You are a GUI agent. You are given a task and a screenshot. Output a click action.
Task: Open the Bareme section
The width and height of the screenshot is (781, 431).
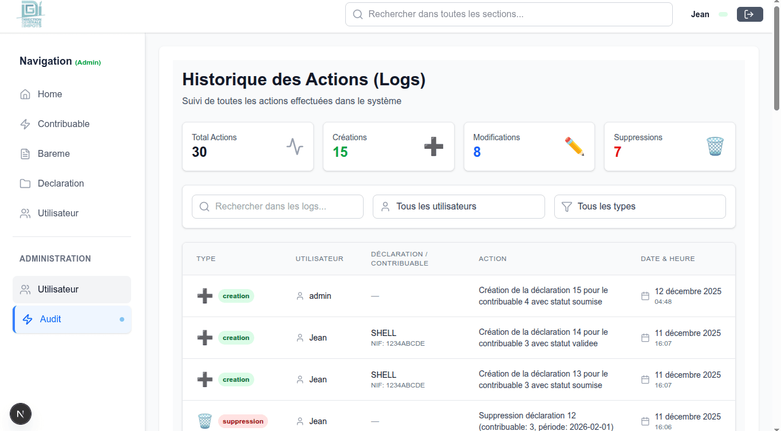(x=72, y=154)
